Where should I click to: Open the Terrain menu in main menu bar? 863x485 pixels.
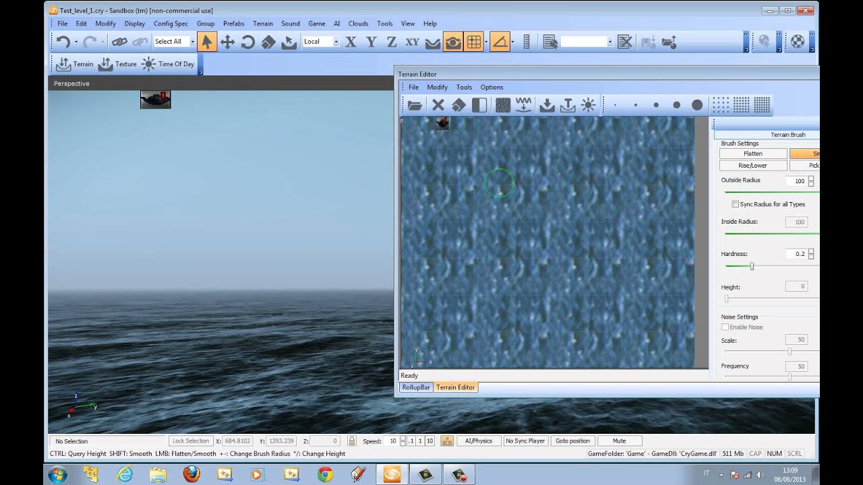click(262, 24)
